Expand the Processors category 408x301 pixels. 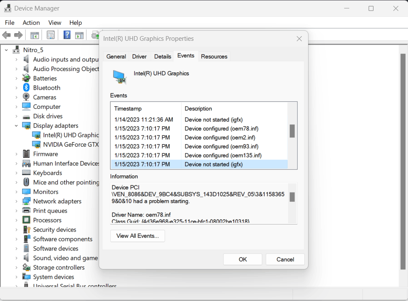point(16,220)
